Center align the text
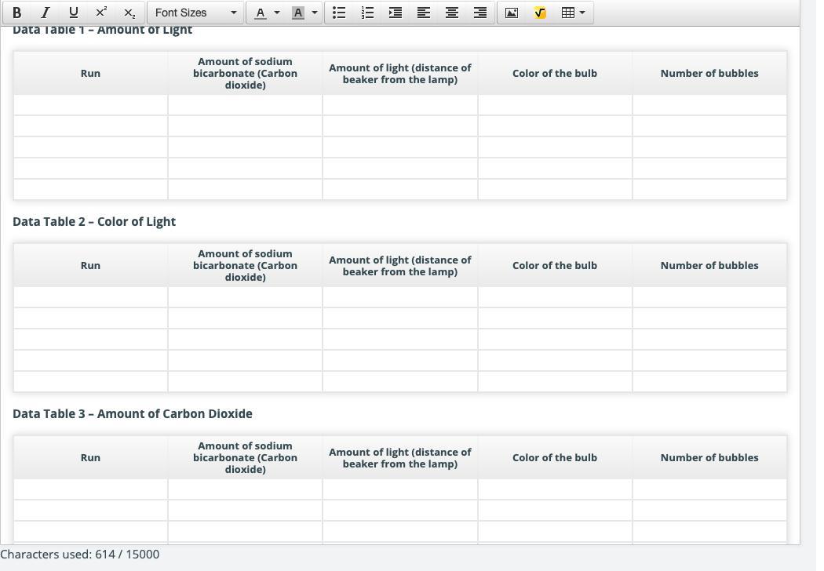This screenshot has width=824, height=571. pyautogui.click(x=452, y=13)
